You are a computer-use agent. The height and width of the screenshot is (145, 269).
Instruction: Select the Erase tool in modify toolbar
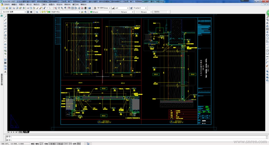click(x=267, y=17)
